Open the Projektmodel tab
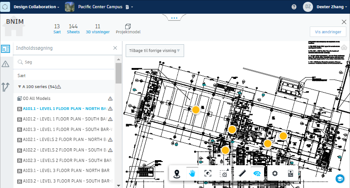350x188 pixels. pos(128,29)
